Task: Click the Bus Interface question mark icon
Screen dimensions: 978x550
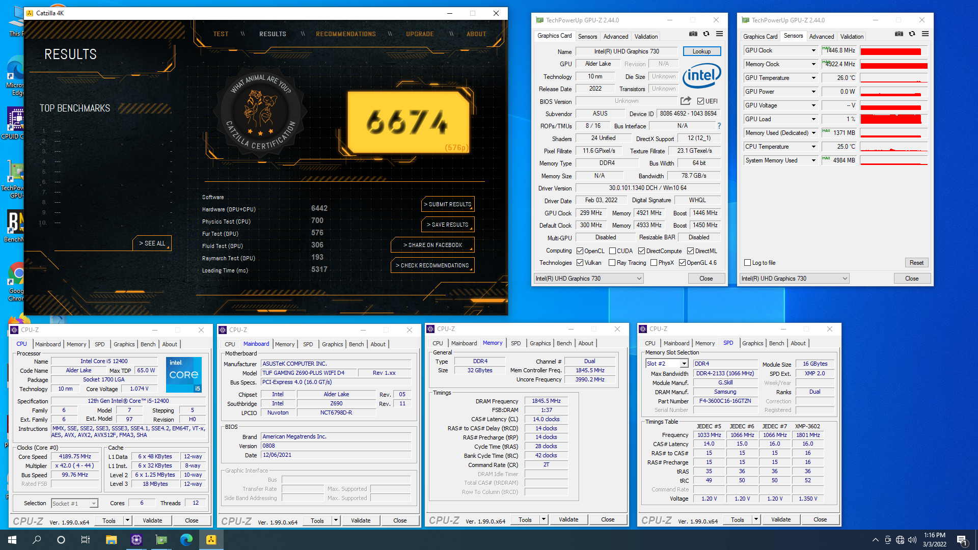Action: [719, 126]
